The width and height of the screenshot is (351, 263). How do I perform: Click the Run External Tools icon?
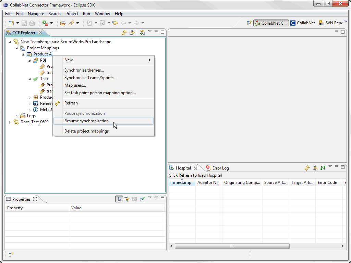(x=45, y=23)
